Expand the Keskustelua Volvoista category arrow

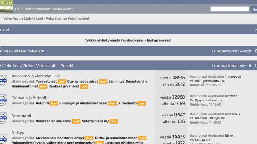click(1, 51)
